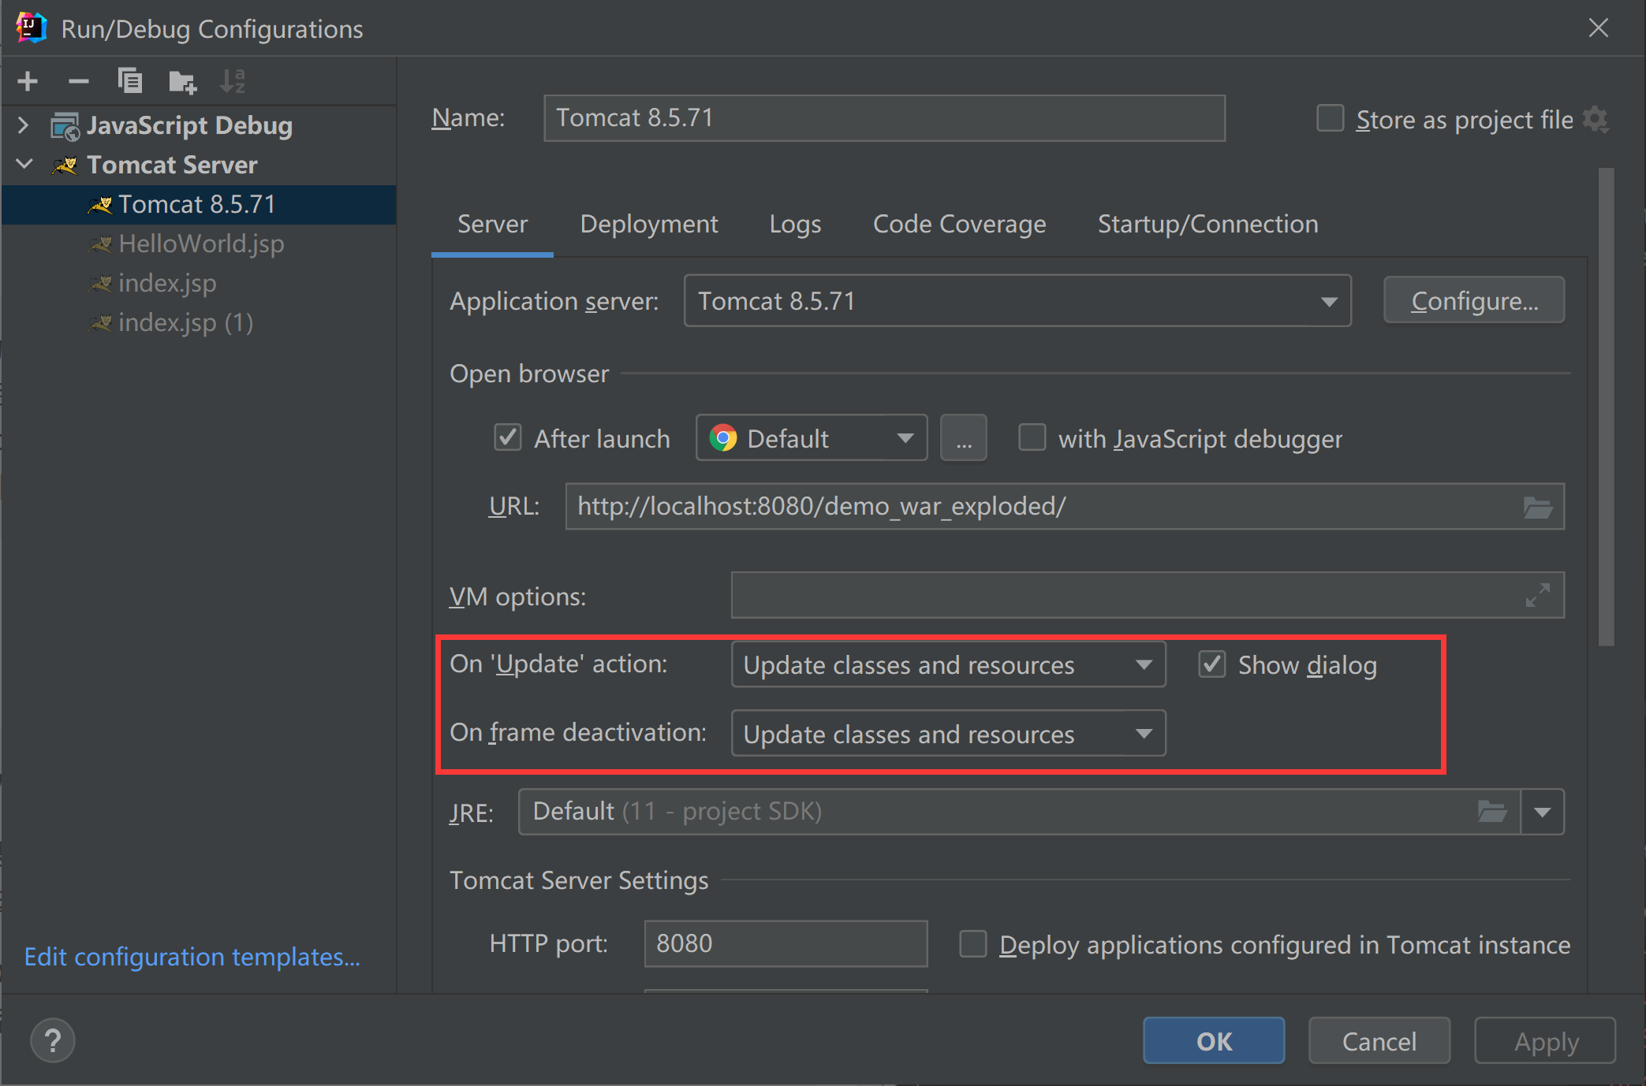Open On 'Update' action dropdown

[948, 665]
